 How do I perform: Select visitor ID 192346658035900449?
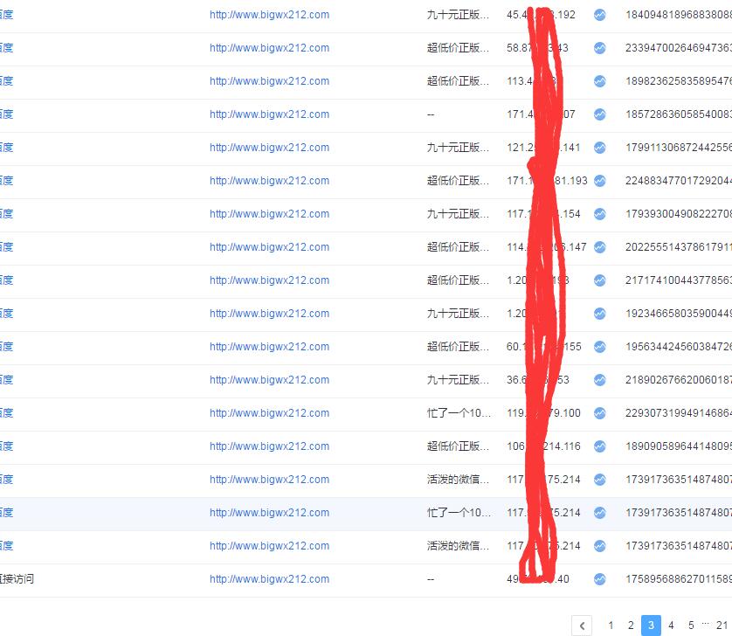point(679,314)
